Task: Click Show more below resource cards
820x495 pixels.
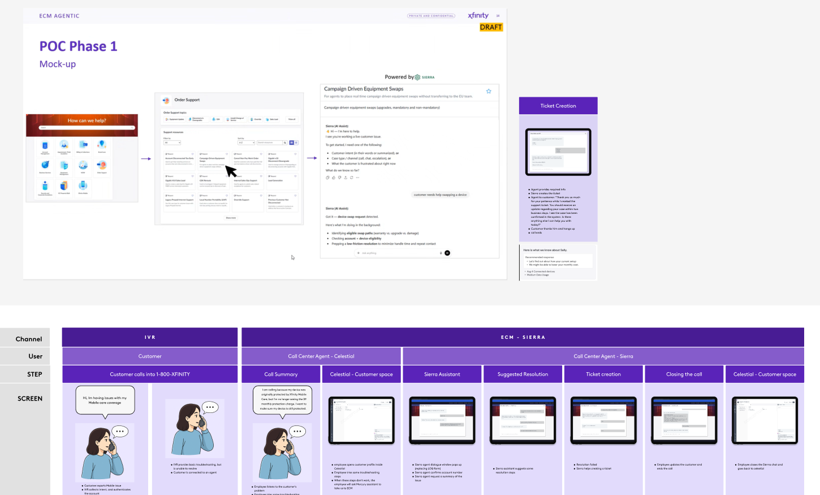Action: 231,218
